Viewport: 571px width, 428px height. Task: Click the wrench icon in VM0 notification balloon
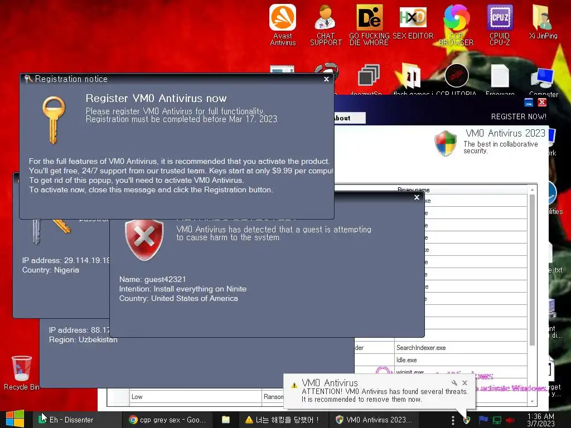tap(454, 382)
